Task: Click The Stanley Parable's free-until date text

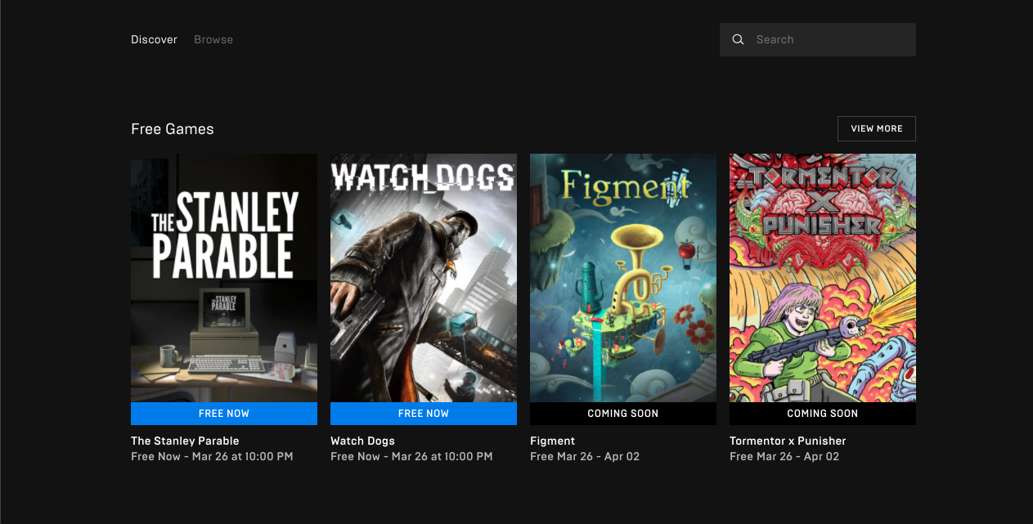Action: pyautogui.click(x=212, y=456)
